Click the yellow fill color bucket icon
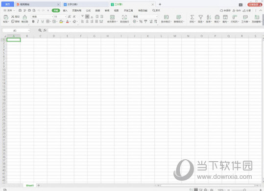264x191 pixels. tap(61, 21)
